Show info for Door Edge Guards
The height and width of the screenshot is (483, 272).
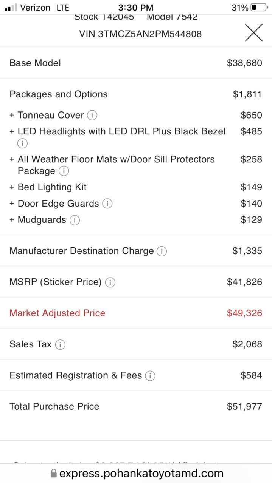[x=107, y=204]
